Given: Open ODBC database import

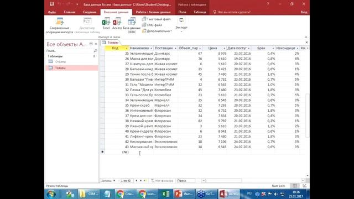Looking at the screenshot, I should [132, 25].
